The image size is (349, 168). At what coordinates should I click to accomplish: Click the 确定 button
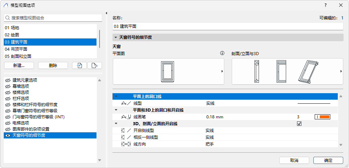point(328,161)
